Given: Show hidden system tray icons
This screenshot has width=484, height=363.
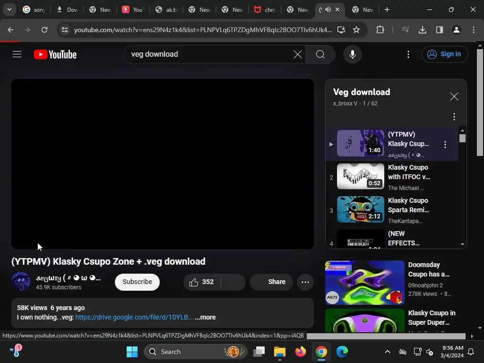Looking at the screenshot, I should (388, 352).
